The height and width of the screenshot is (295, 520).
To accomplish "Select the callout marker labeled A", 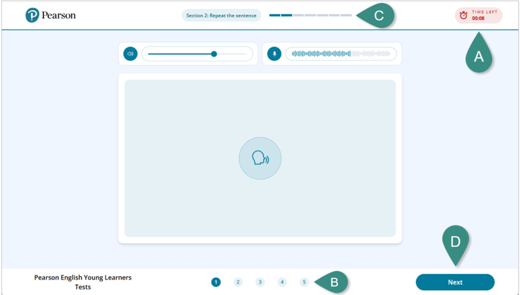I will pos(479,57).
